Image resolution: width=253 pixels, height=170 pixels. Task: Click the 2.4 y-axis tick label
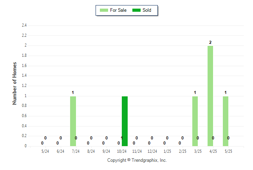tap(24, 25)
